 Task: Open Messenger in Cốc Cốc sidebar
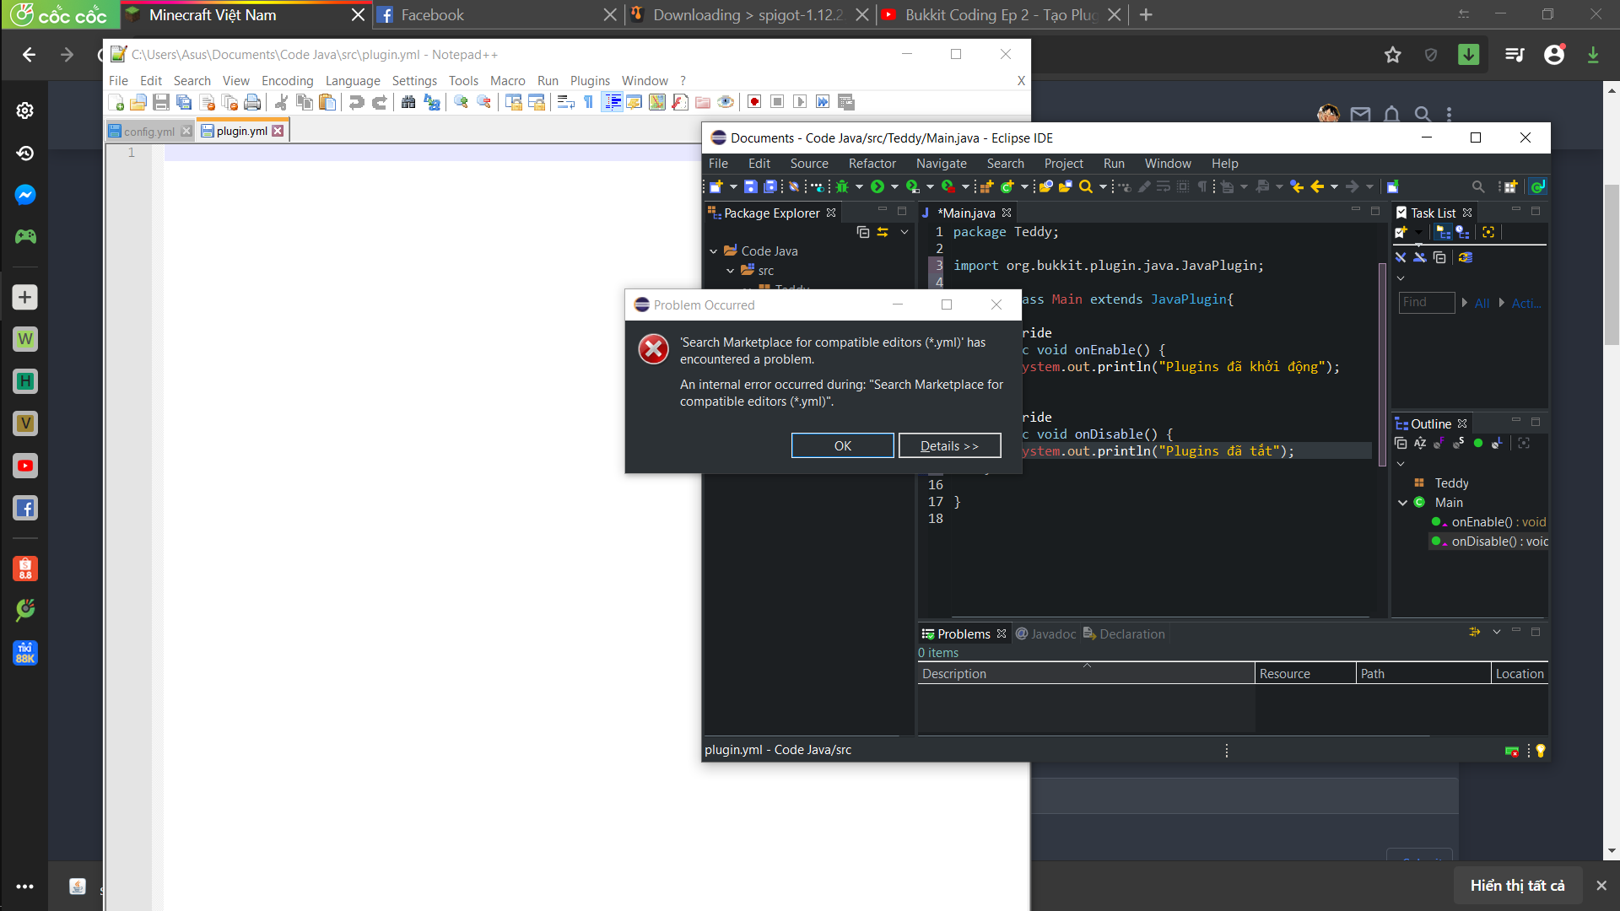coord(25,195)
